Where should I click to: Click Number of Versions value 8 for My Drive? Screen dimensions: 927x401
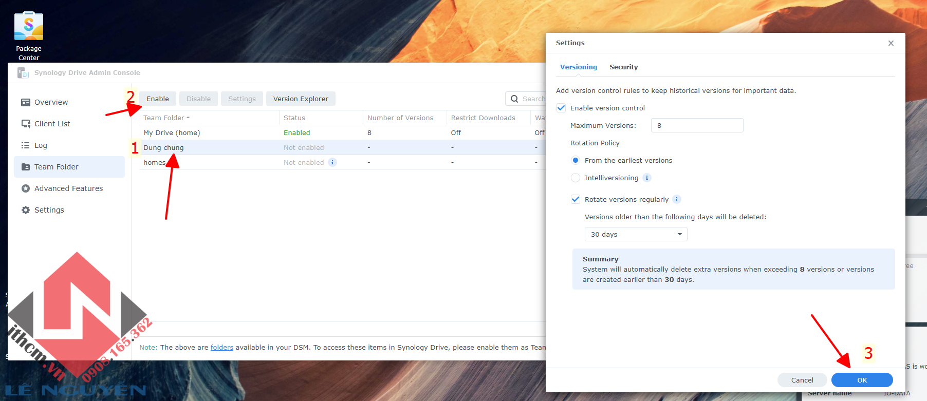[369, 132]
